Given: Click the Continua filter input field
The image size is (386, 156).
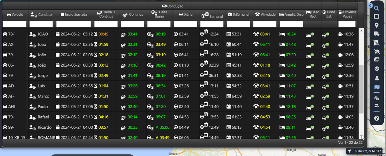Looking at the screenshot, I should click(133, 24).
